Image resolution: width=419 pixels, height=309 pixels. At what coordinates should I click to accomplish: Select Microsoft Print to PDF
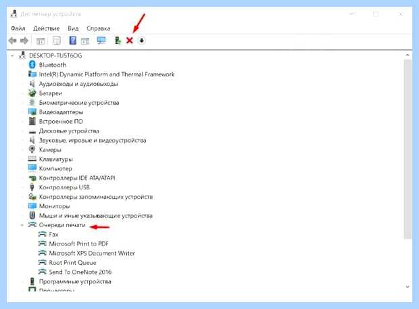coord(79,244)
